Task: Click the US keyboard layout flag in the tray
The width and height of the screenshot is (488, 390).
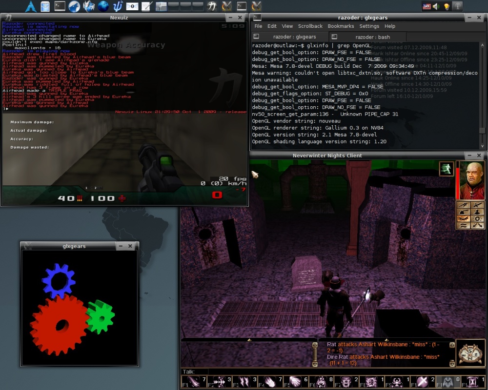Action: pyautogui.click(x=427, y=6)
